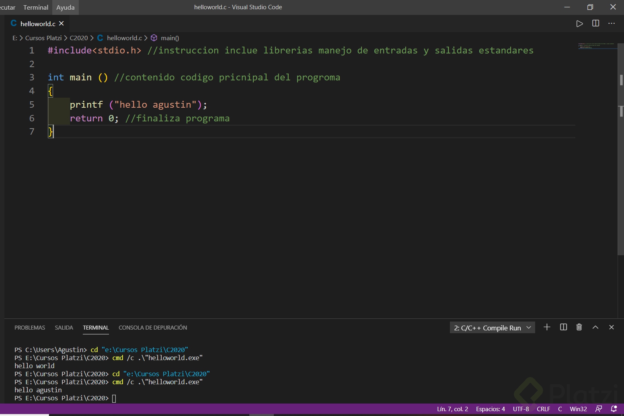
Task: Kill the terminal with trash icon
Action: 579,327
